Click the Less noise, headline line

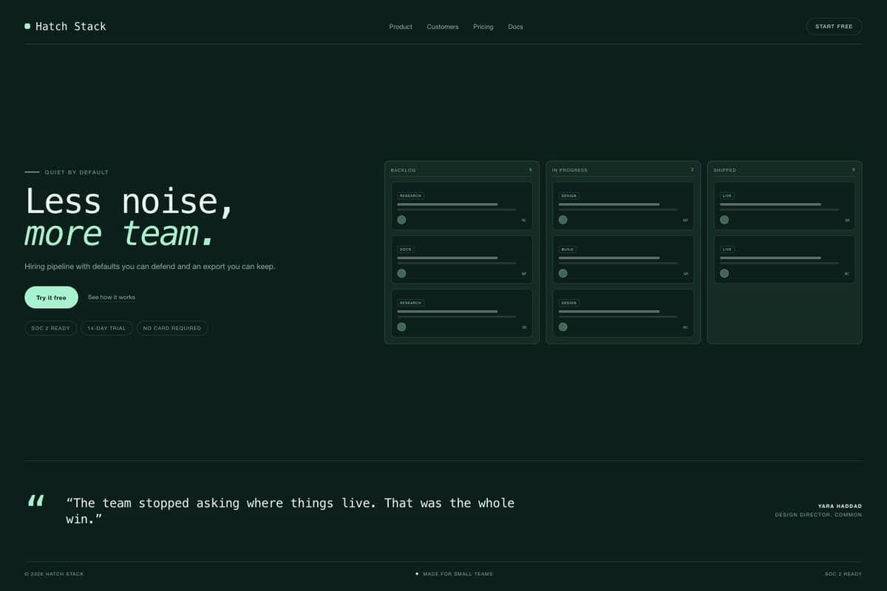pos(129,202)
